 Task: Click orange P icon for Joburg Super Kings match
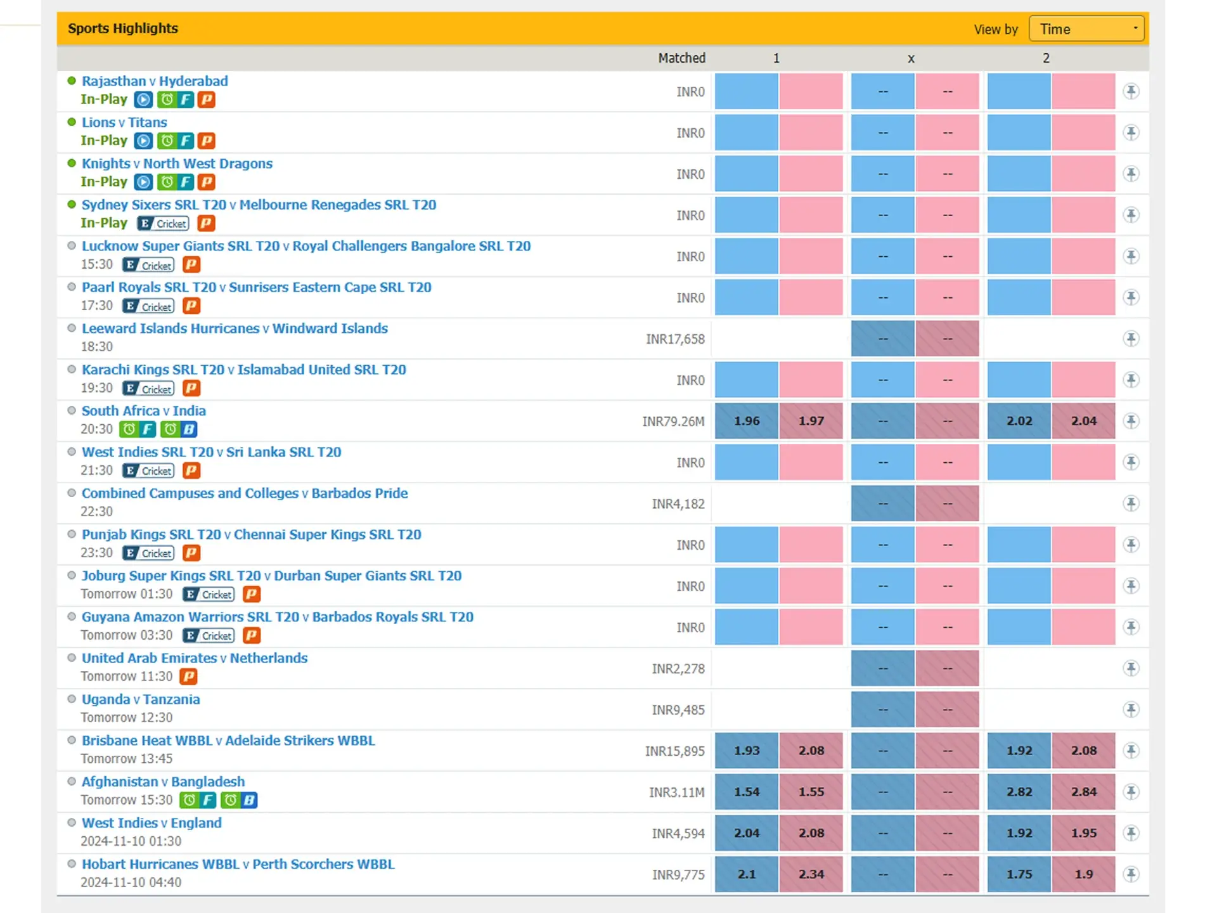[x=252, y=594]
